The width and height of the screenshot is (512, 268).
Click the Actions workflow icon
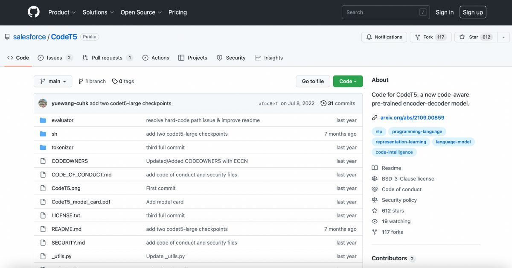pyautogui.click(x=145, y=57)
